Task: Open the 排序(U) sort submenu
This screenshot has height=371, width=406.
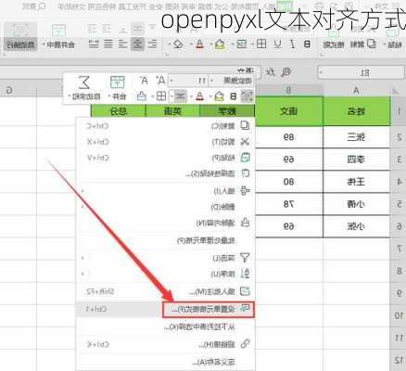Action: [x=165, y=274]
